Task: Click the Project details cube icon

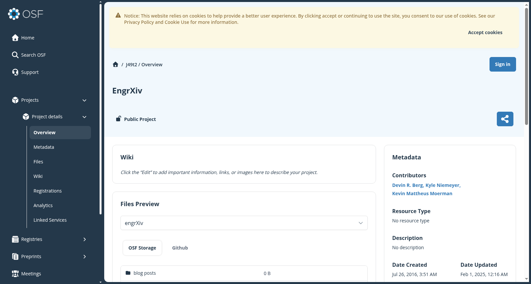Action: tap(26, 117)
